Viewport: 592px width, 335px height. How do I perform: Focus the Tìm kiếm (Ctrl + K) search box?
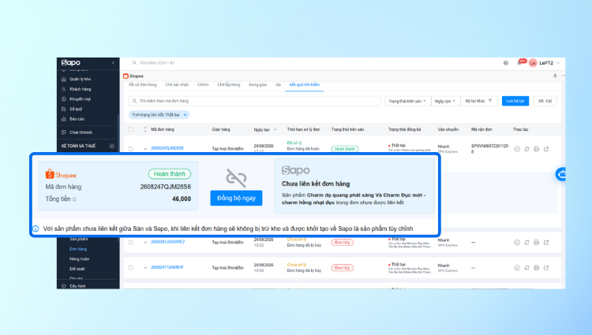tap(157, 63)
